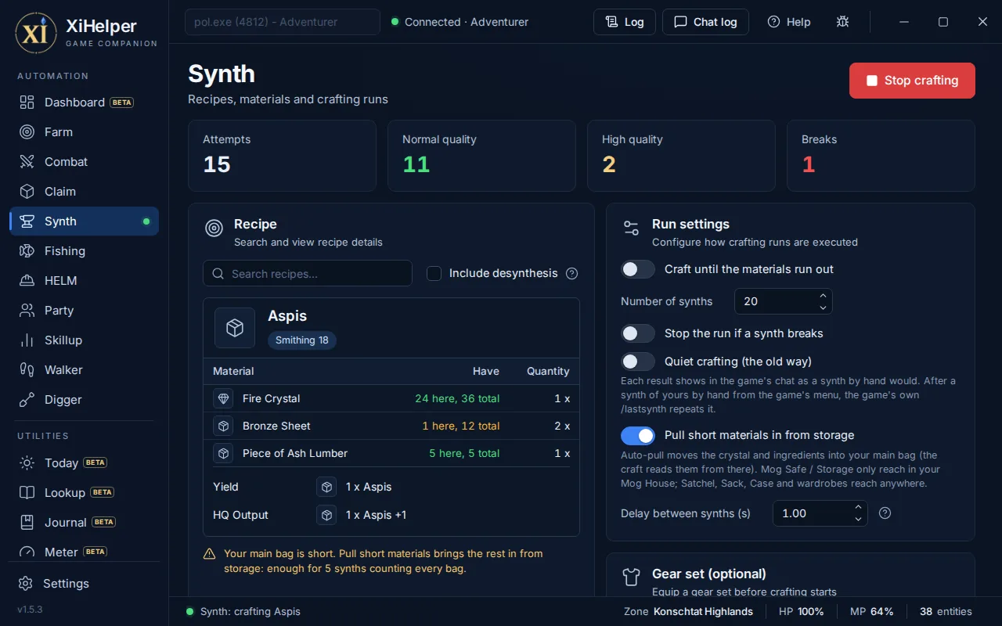Open Combat via crossed swords icon
This screenshot has width=1002, height=626.
click(x=27, y=162)
